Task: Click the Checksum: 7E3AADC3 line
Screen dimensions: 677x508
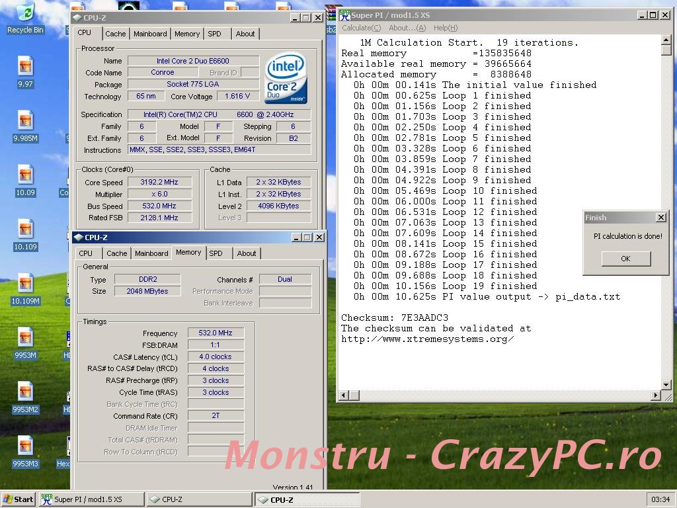Action: tap(395, 318)
